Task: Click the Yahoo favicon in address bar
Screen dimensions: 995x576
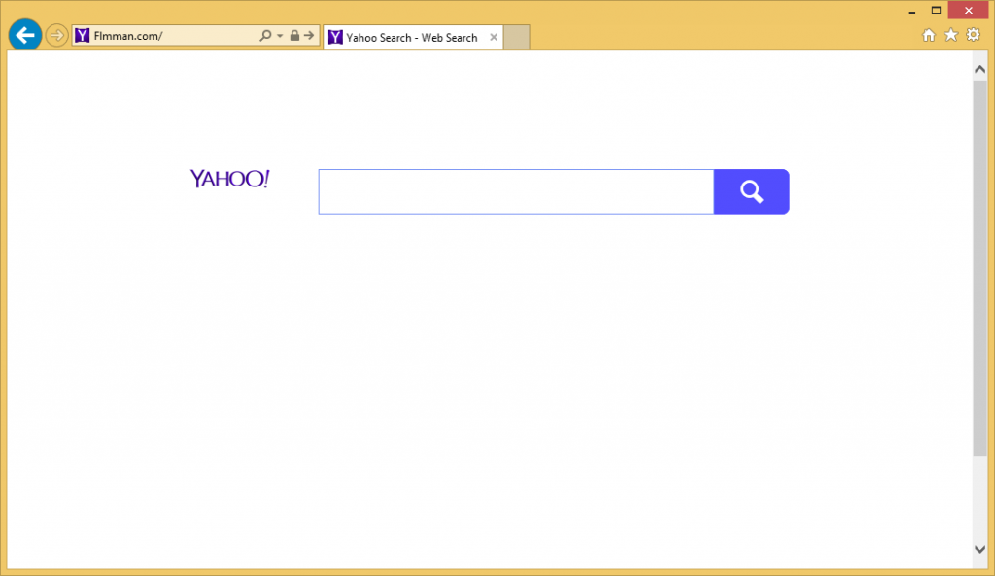Action: coord(83,36)
